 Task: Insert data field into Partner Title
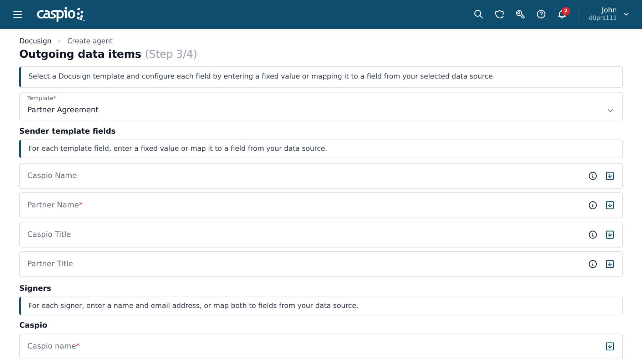(x=610, y=264)
